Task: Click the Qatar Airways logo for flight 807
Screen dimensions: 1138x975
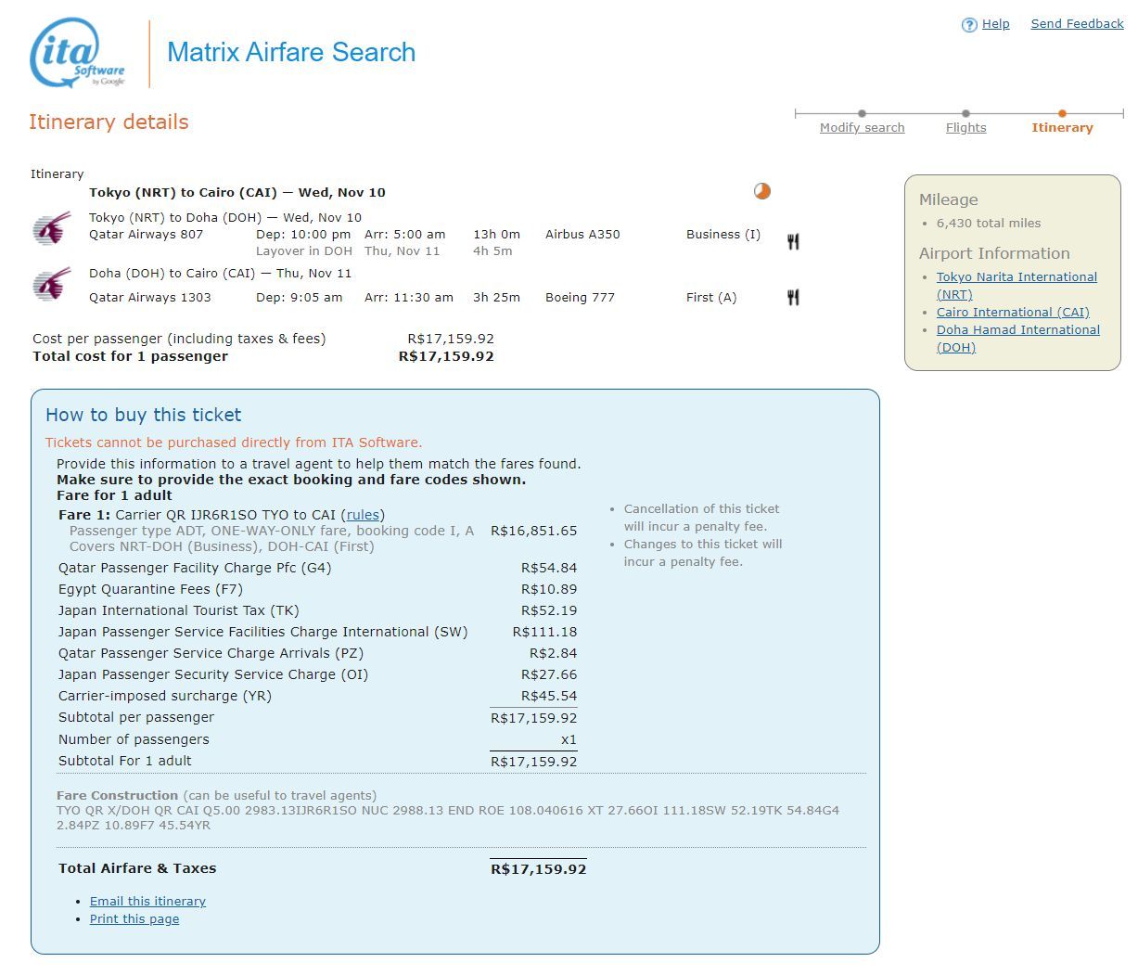Action: coord(52,229)
